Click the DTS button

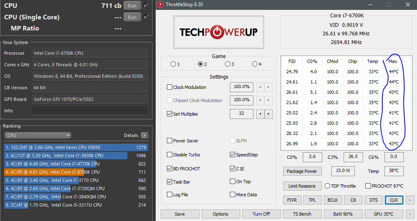[x=374, y=200]
